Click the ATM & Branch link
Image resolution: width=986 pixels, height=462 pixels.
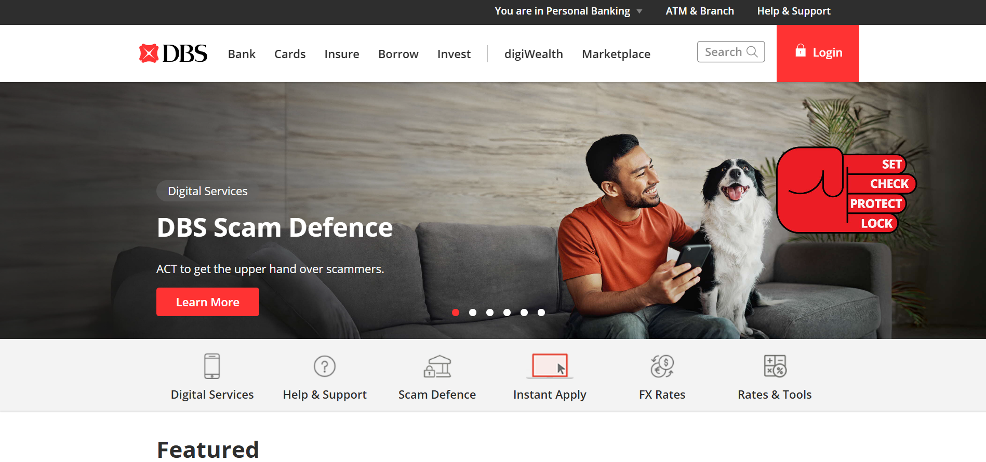pyautogui.click(x=700, y=11)
